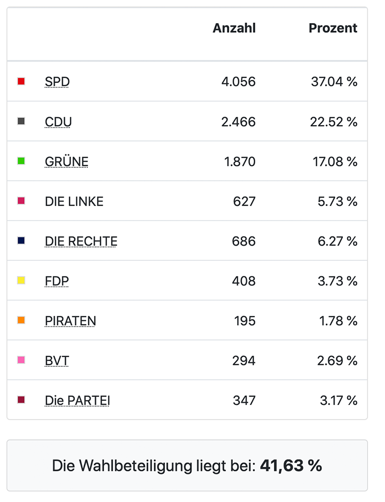This screenshot has width=385, height=502.
Task: Click the pink BVT color swatch
Action: (x=21, y=360)
